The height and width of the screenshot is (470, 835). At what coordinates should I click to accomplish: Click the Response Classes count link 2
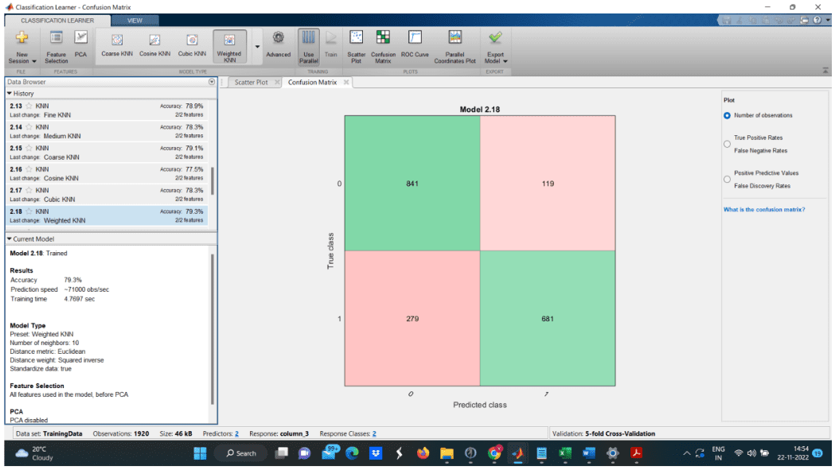374,433
